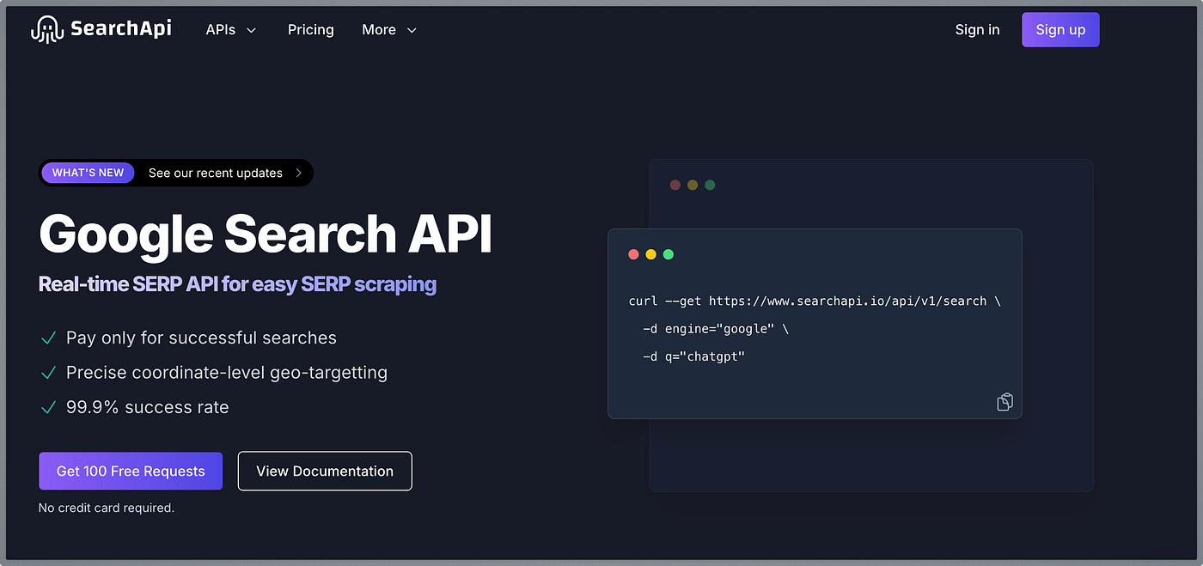Click checkmark beside Precise coordinate-level geo-targetting
This screenshot has width=1203, height=566.
[x=48, y=373]
